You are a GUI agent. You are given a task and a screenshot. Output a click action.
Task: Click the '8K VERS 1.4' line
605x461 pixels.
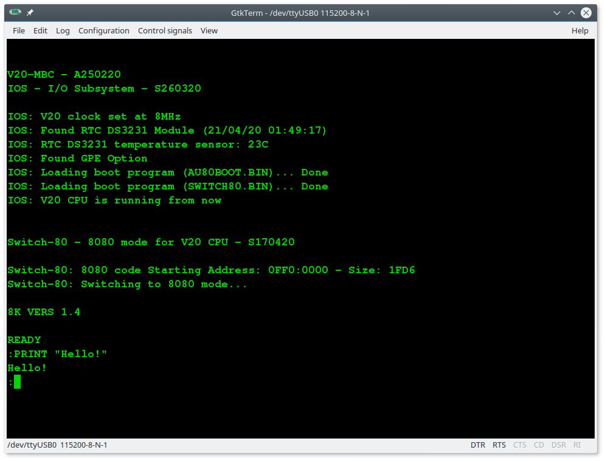tap(44, 312)
